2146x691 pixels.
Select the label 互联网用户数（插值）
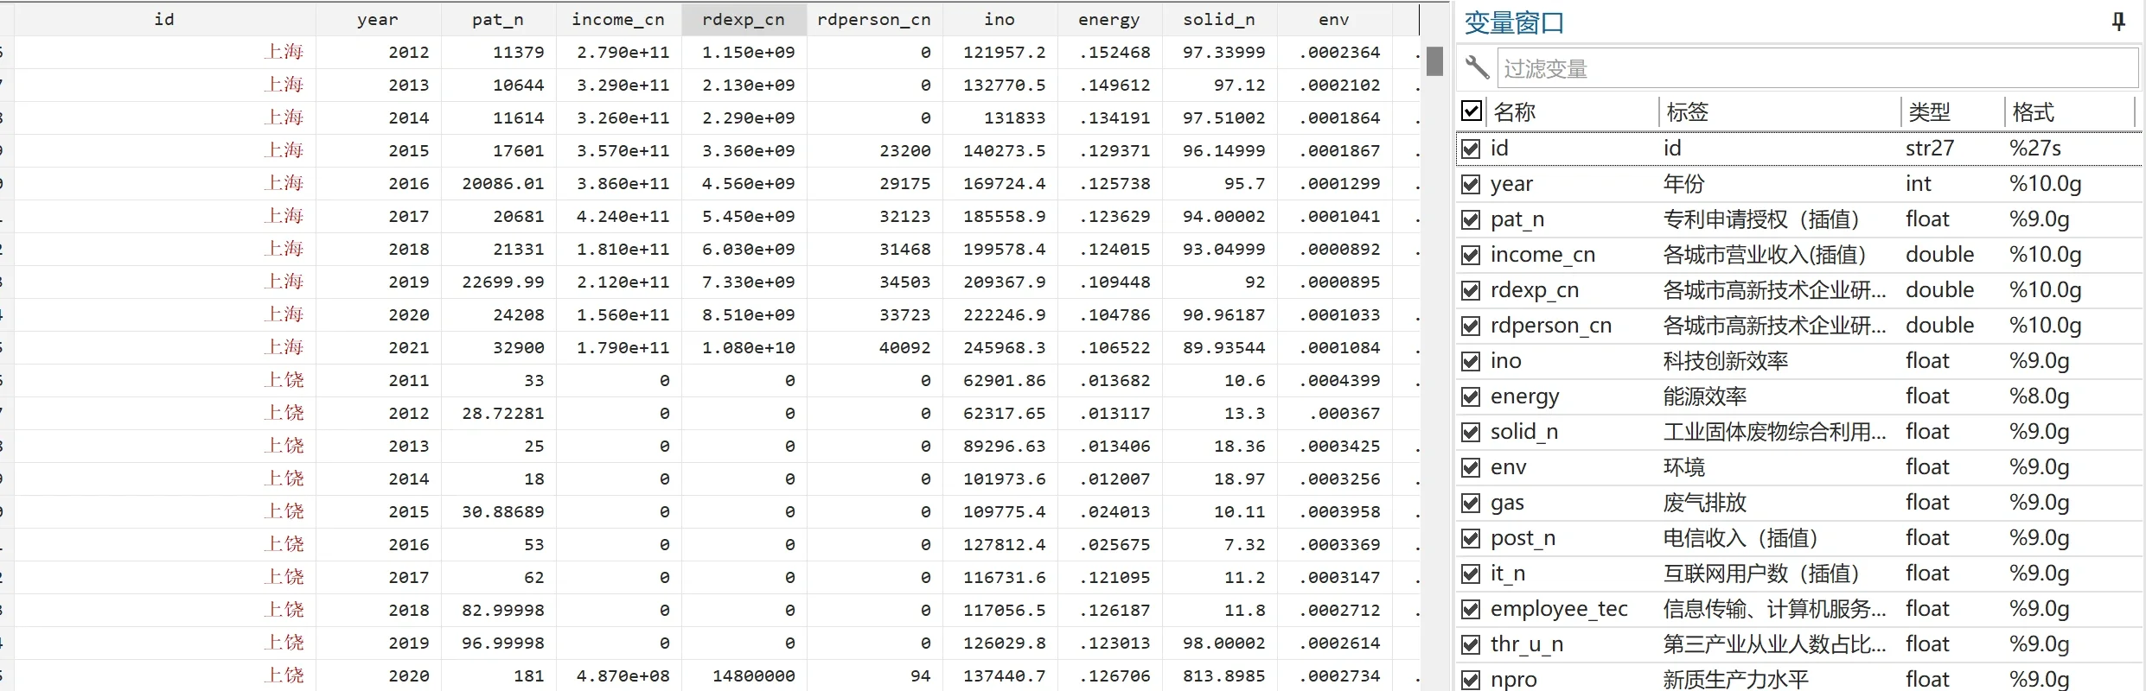[x=1761, y=574]
